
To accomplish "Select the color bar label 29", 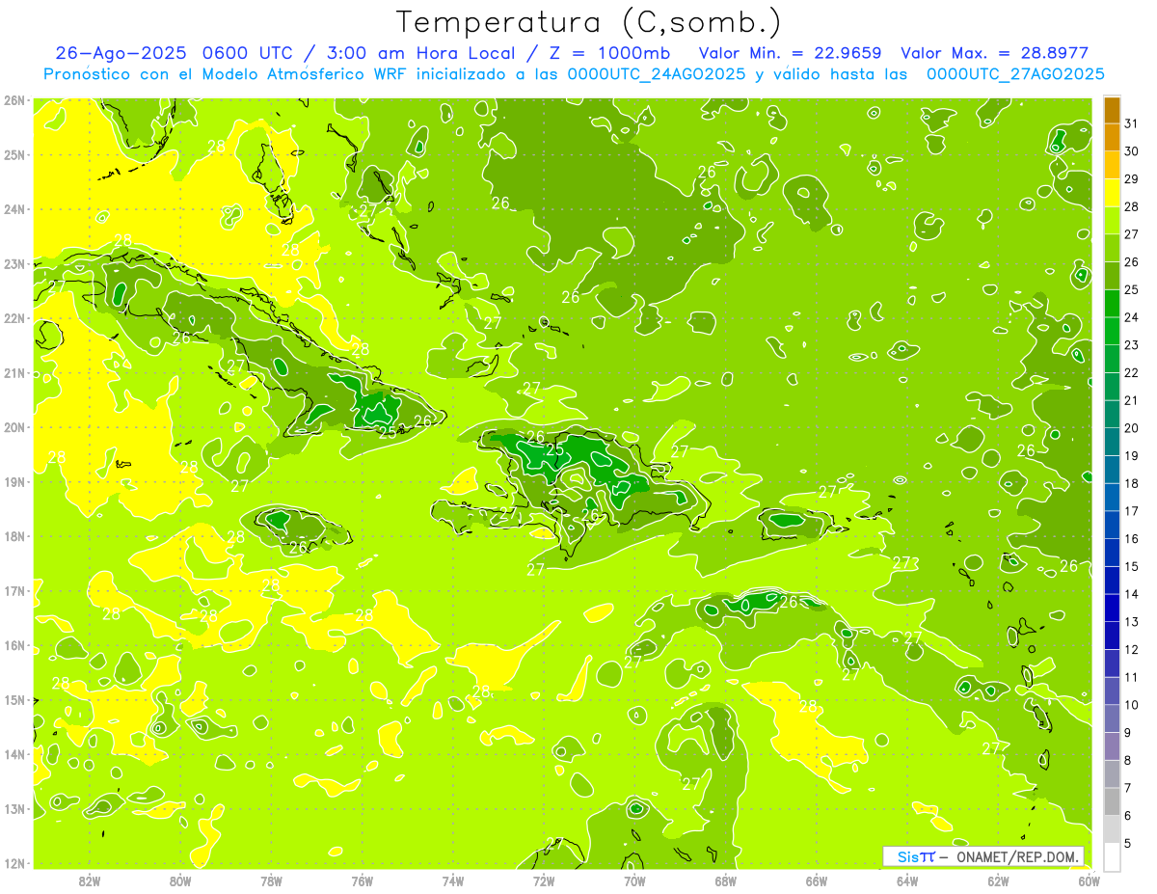I will (1132, 179).
